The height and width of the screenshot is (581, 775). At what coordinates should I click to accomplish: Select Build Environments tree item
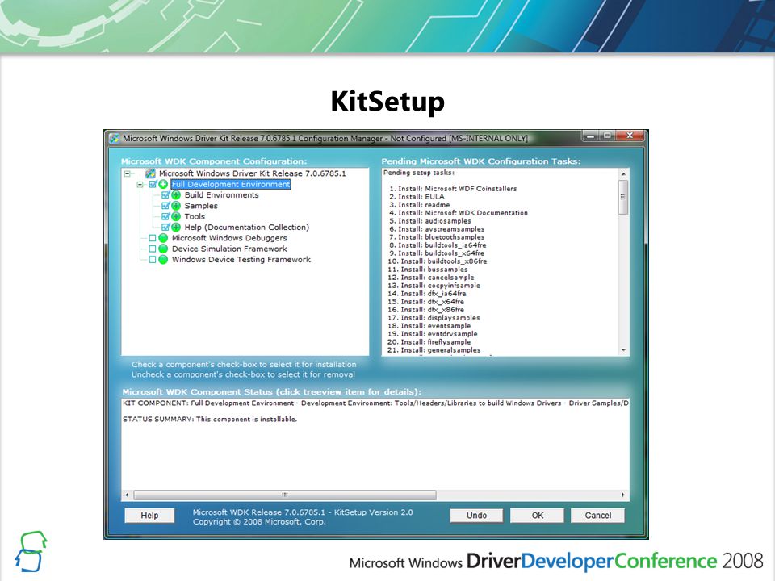click(221, 195)
